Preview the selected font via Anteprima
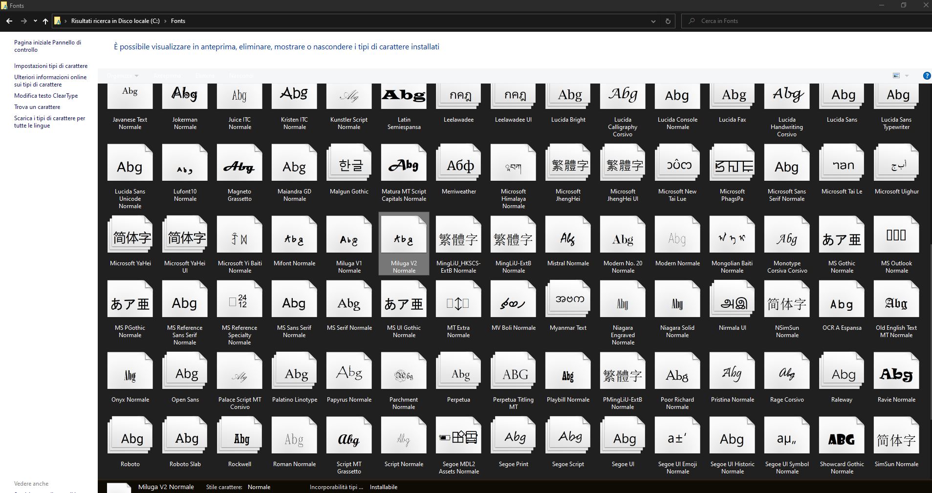This screenshot has height=493, width=932. [x=167, y=76]
